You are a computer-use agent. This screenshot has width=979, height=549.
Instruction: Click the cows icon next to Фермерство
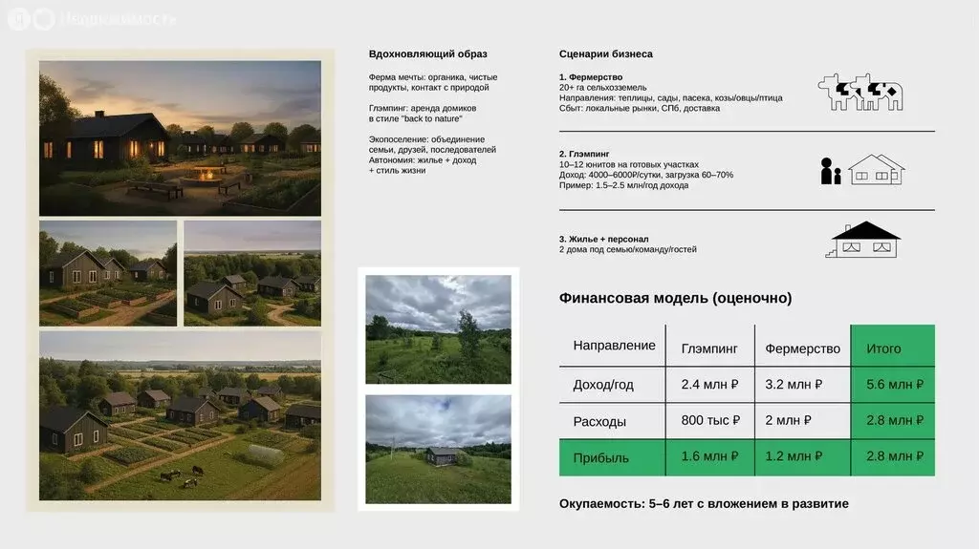click(x=859, y=92)
